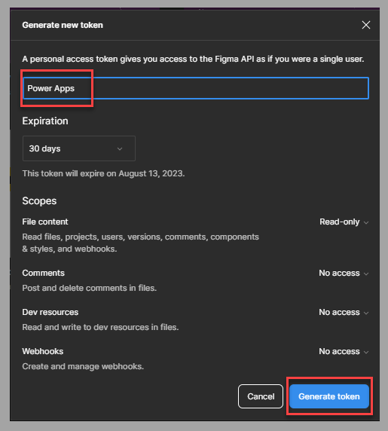Click the Comments scope label
This screenshot has width=388, height=431.
[44, 273]
